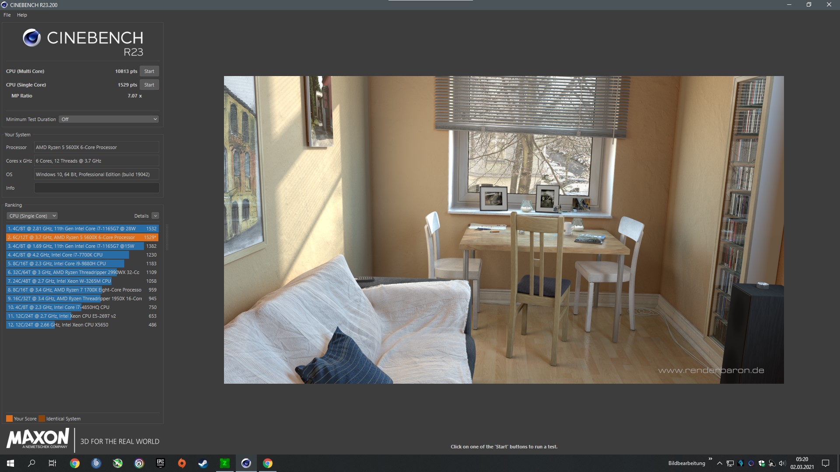This screenshot has height=472, width=840.
Task: Click the Cinebench icon in the taskbar
Action: coord(246,463)
